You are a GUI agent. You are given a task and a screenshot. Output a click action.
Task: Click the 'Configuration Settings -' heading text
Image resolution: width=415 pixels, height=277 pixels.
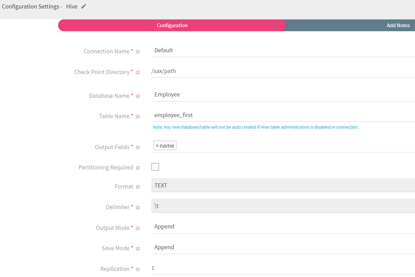coord(32,6)
